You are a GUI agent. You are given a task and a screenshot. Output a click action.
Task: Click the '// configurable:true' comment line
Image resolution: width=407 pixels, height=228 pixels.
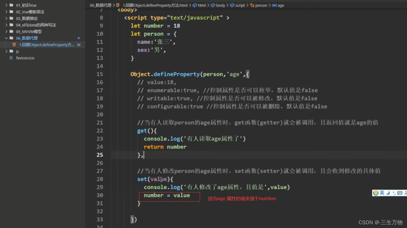tap(232, 107)
